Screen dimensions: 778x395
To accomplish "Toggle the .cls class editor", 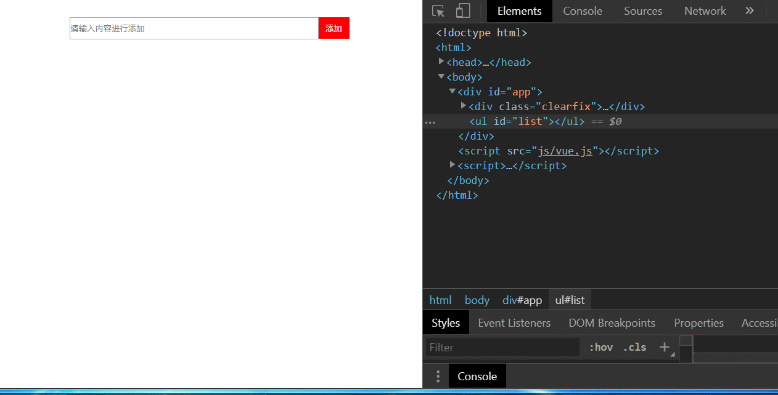I will tap(634, 347).
